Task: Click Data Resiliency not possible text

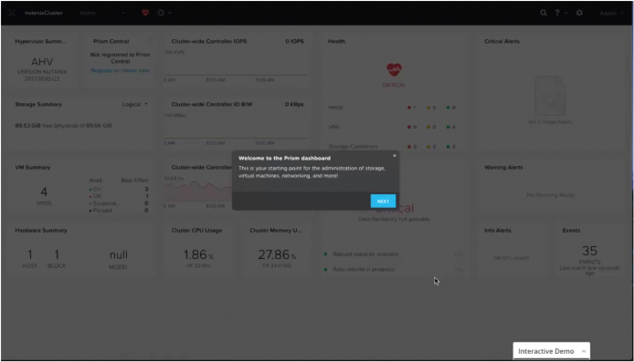Action: [394, 219]
